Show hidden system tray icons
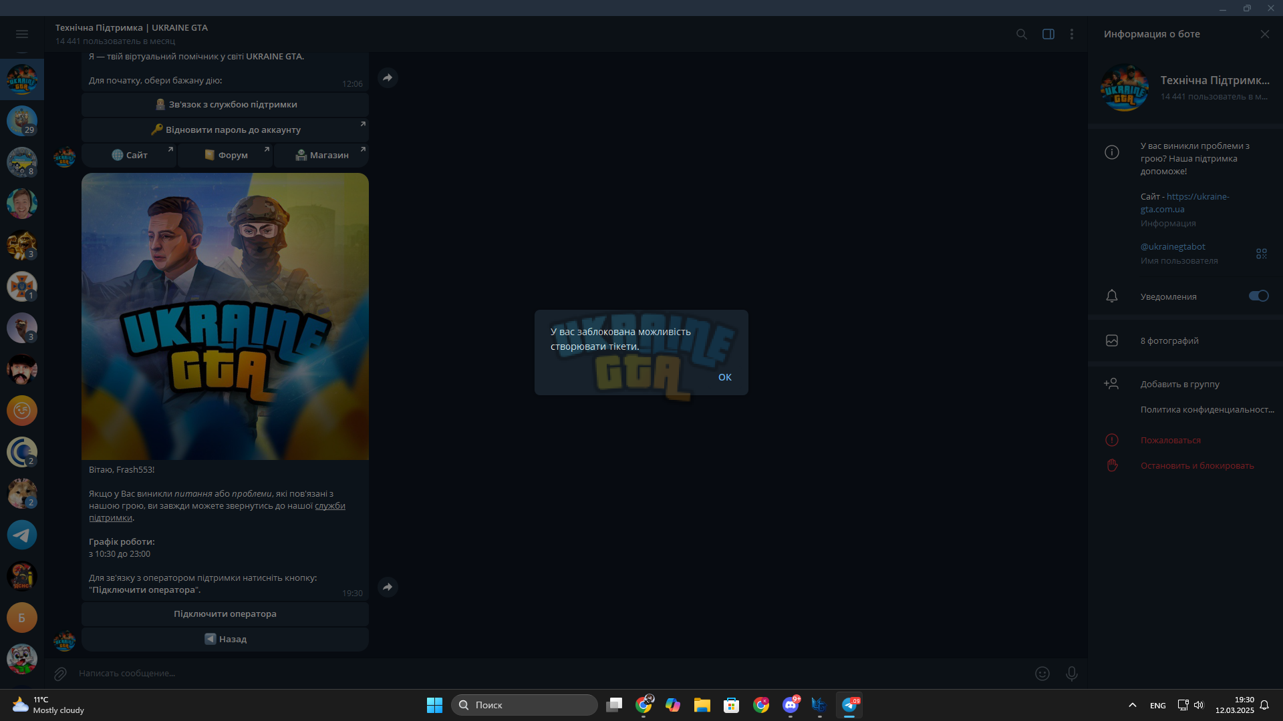This screenshot has height=721, width=1283. 1133,705
